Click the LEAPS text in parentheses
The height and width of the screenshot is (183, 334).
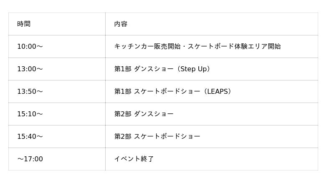tap(217, 92)
